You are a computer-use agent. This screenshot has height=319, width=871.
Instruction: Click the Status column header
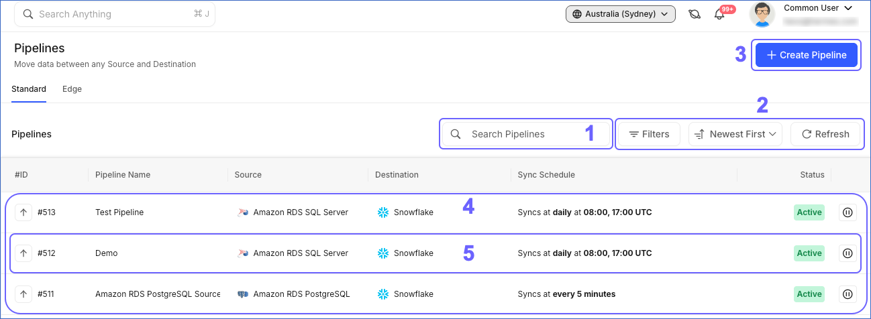[812, 175]
